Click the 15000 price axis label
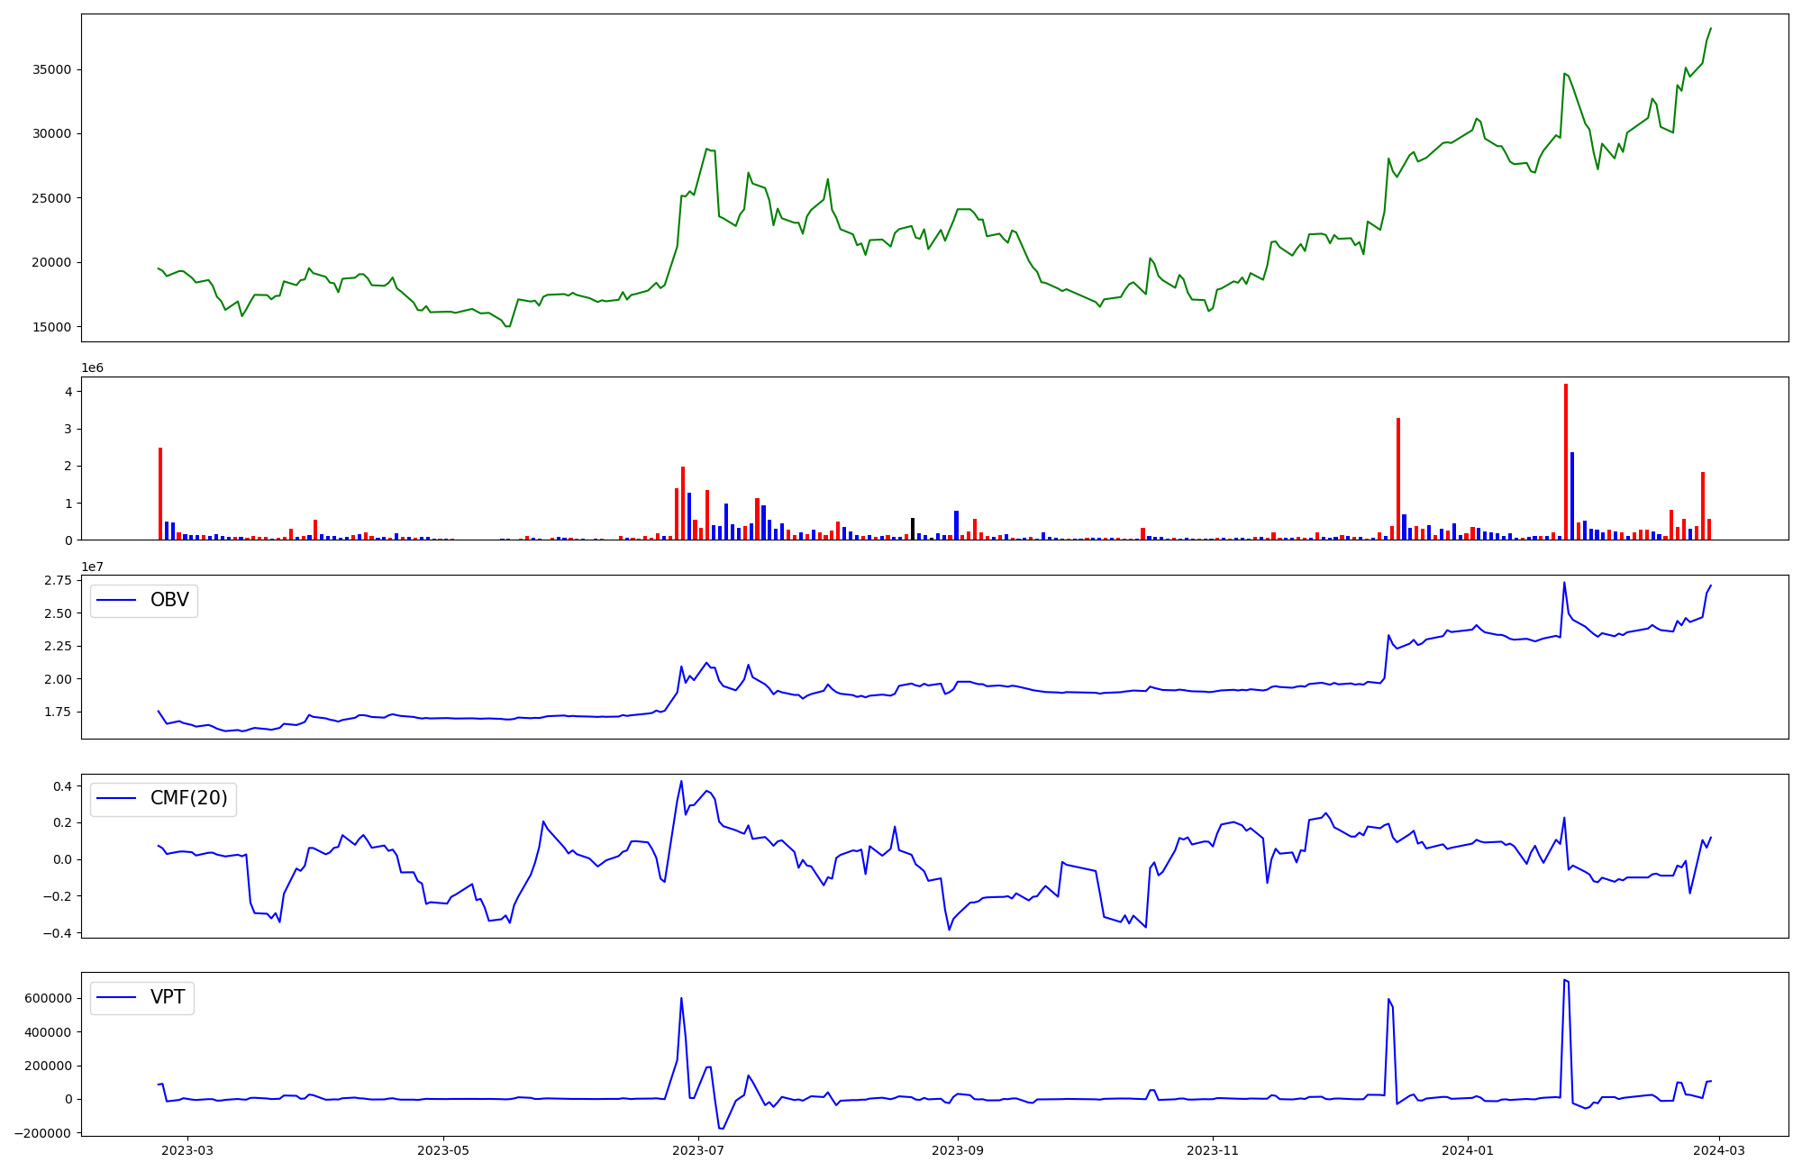 click(52, 327)
